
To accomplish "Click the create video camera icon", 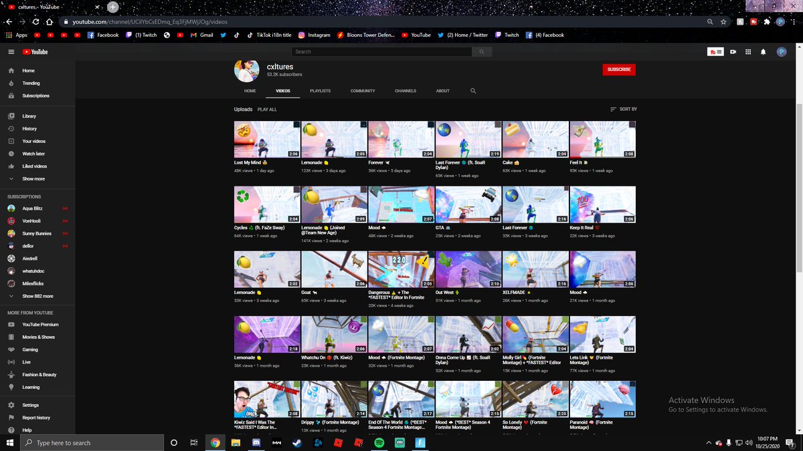I will click(x=733, y=51).
